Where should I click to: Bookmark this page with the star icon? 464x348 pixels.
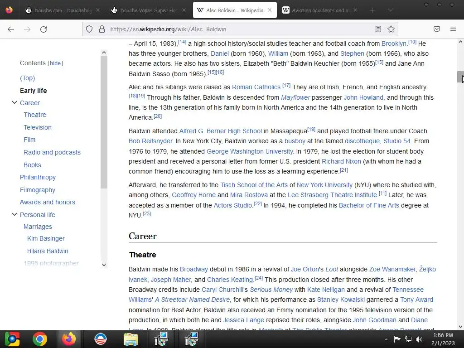click(x=391, y=29)
